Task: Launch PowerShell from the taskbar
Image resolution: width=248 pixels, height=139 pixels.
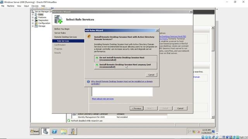Action: click(x=55, y=131)
